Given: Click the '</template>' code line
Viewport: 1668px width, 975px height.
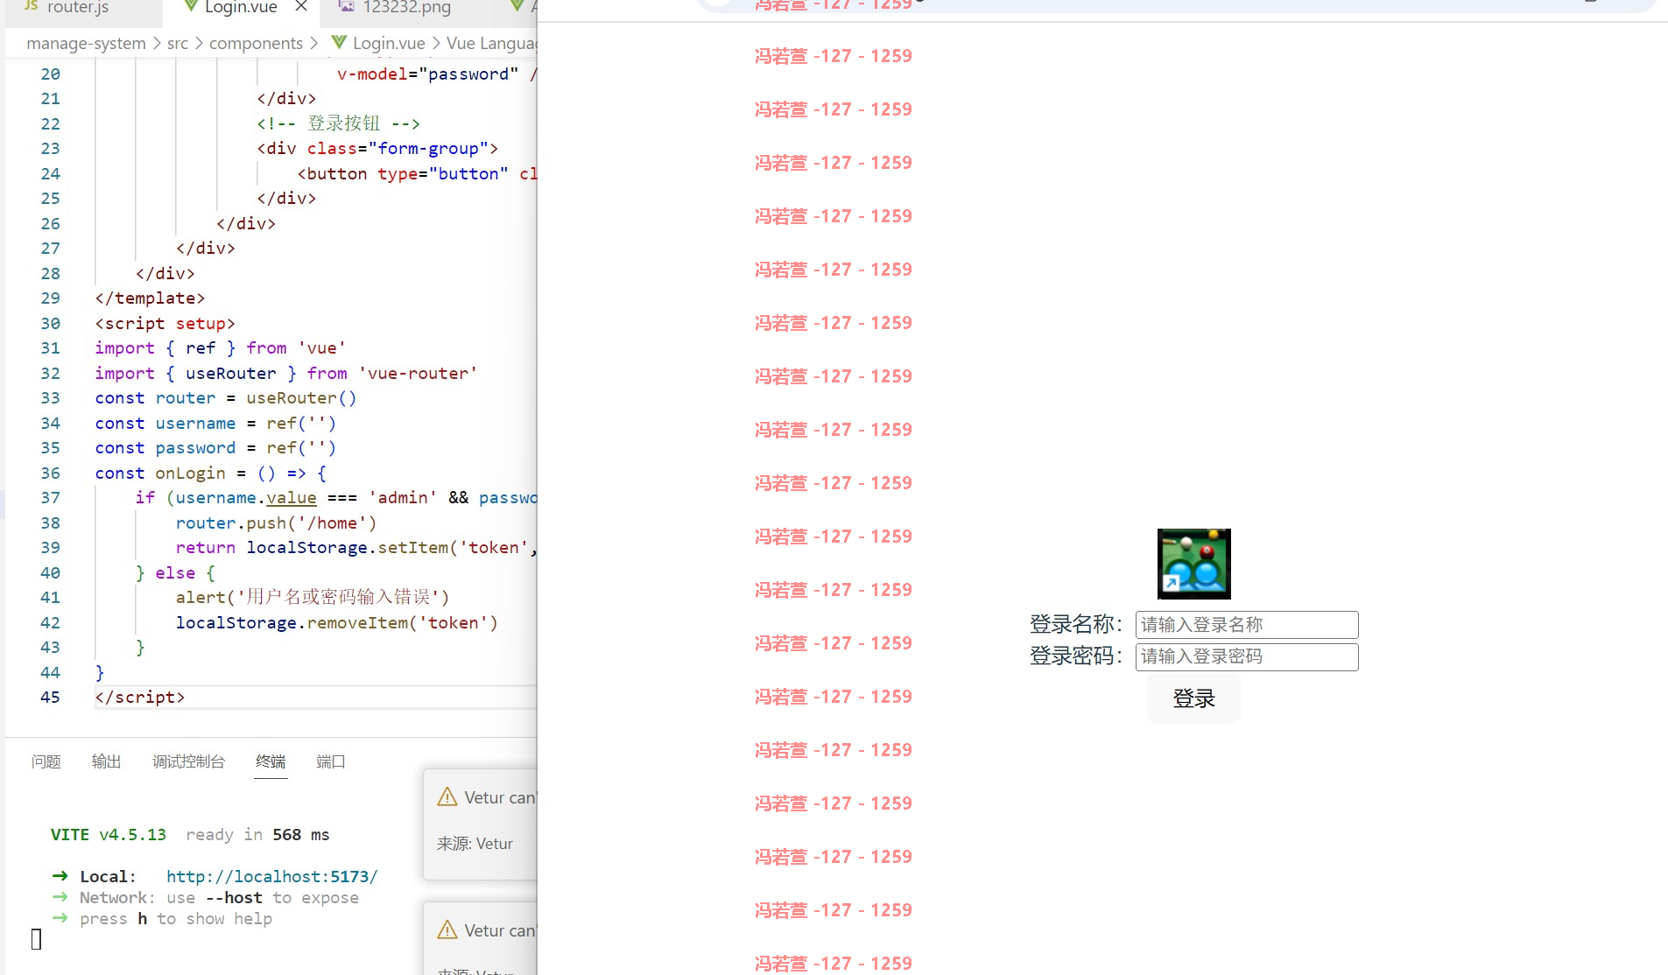Looking at the screenshot, I should coord(150,298).
